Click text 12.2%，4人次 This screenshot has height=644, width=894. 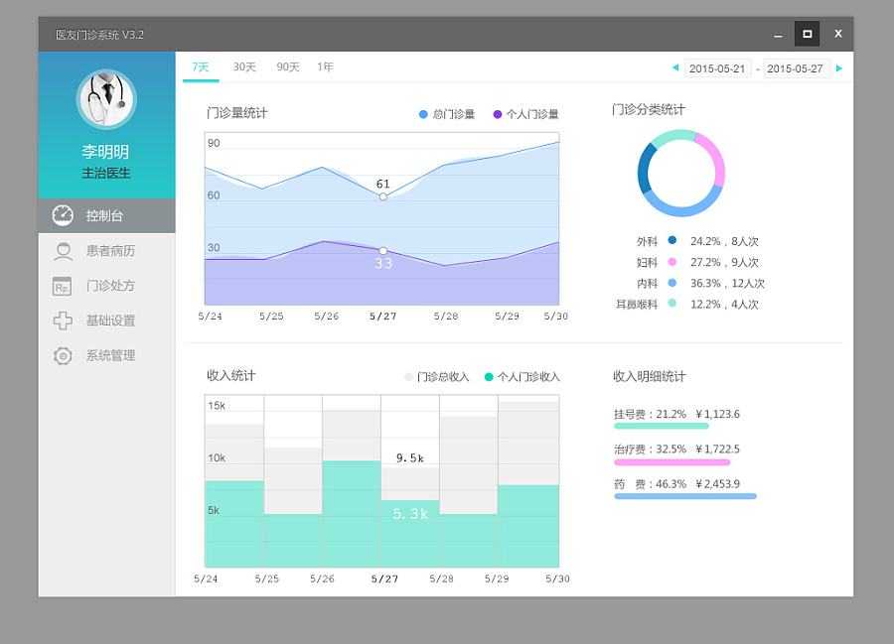tap(724, 305)
